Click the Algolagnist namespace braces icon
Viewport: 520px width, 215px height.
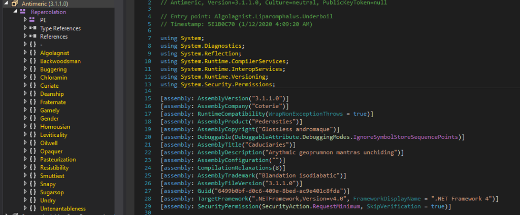pyautogui.click(x=32, y=53)
